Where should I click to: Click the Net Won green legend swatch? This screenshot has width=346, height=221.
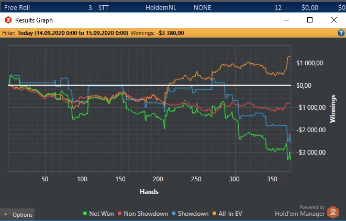pos(85,213)
